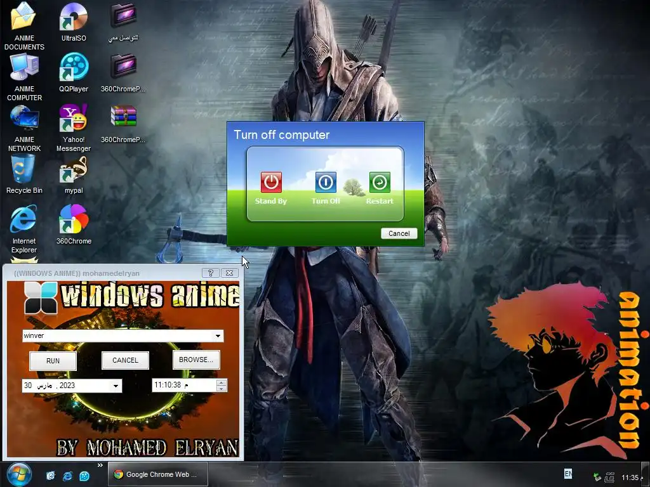Viewport: 650px width, 487px height.
Task: Open the date picker dropdown arrow
Action: tap(116, 386)
